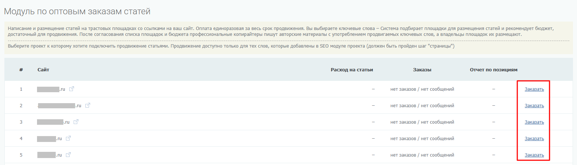This screenshot has width=577, height=165.
Task: Open external link icon for site in row 4
Action: tap(68, 138)
